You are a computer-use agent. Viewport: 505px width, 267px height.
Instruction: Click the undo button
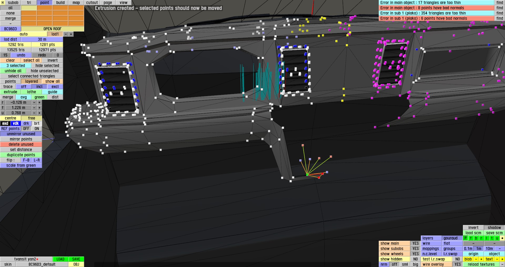[21, 55]
